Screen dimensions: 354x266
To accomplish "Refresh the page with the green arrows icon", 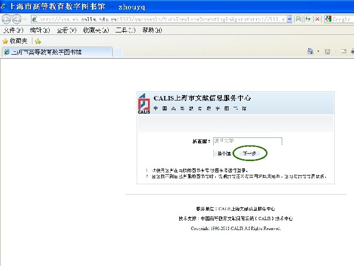I will (x=308, y=19).
